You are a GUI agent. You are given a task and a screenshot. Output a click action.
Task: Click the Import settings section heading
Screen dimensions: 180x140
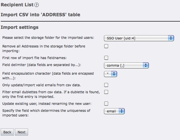20,28
